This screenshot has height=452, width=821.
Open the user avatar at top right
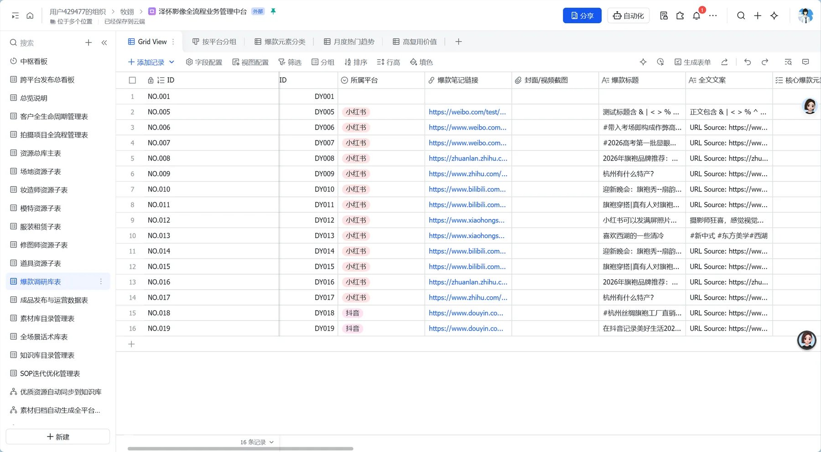[805, 16]
